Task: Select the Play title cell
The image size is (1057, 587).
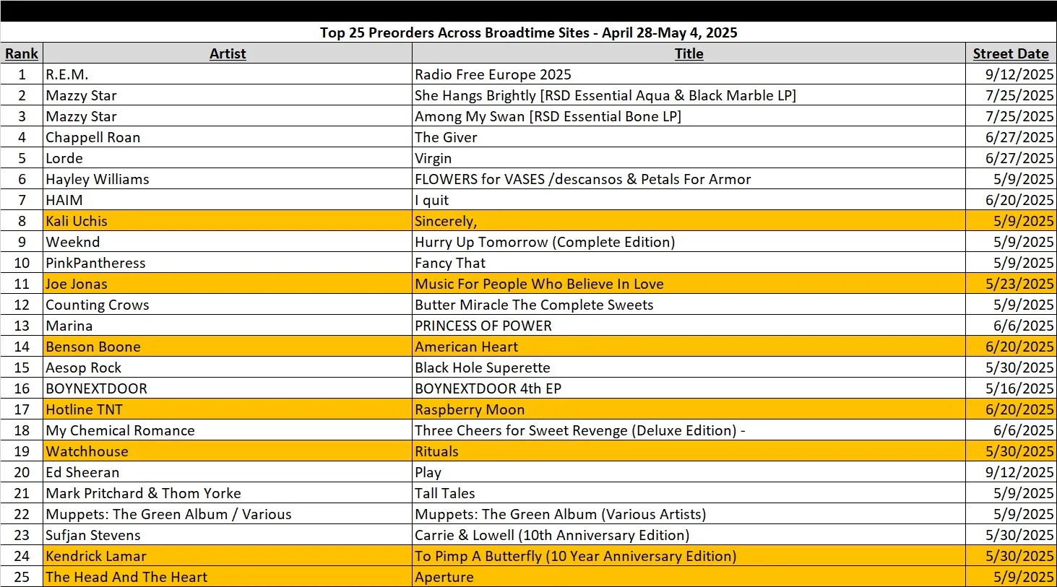Action: coord(689,472)
